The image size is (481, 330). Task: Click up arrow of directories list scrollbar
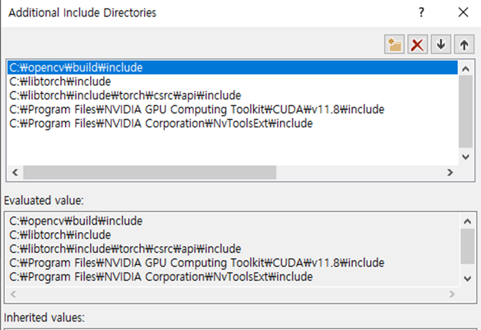coord(466,68)
